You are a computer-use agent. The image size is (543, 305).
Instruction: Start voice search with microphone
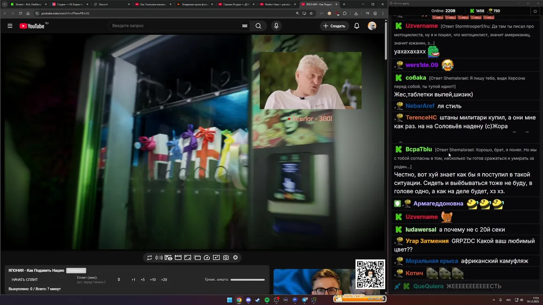point(276,26)
